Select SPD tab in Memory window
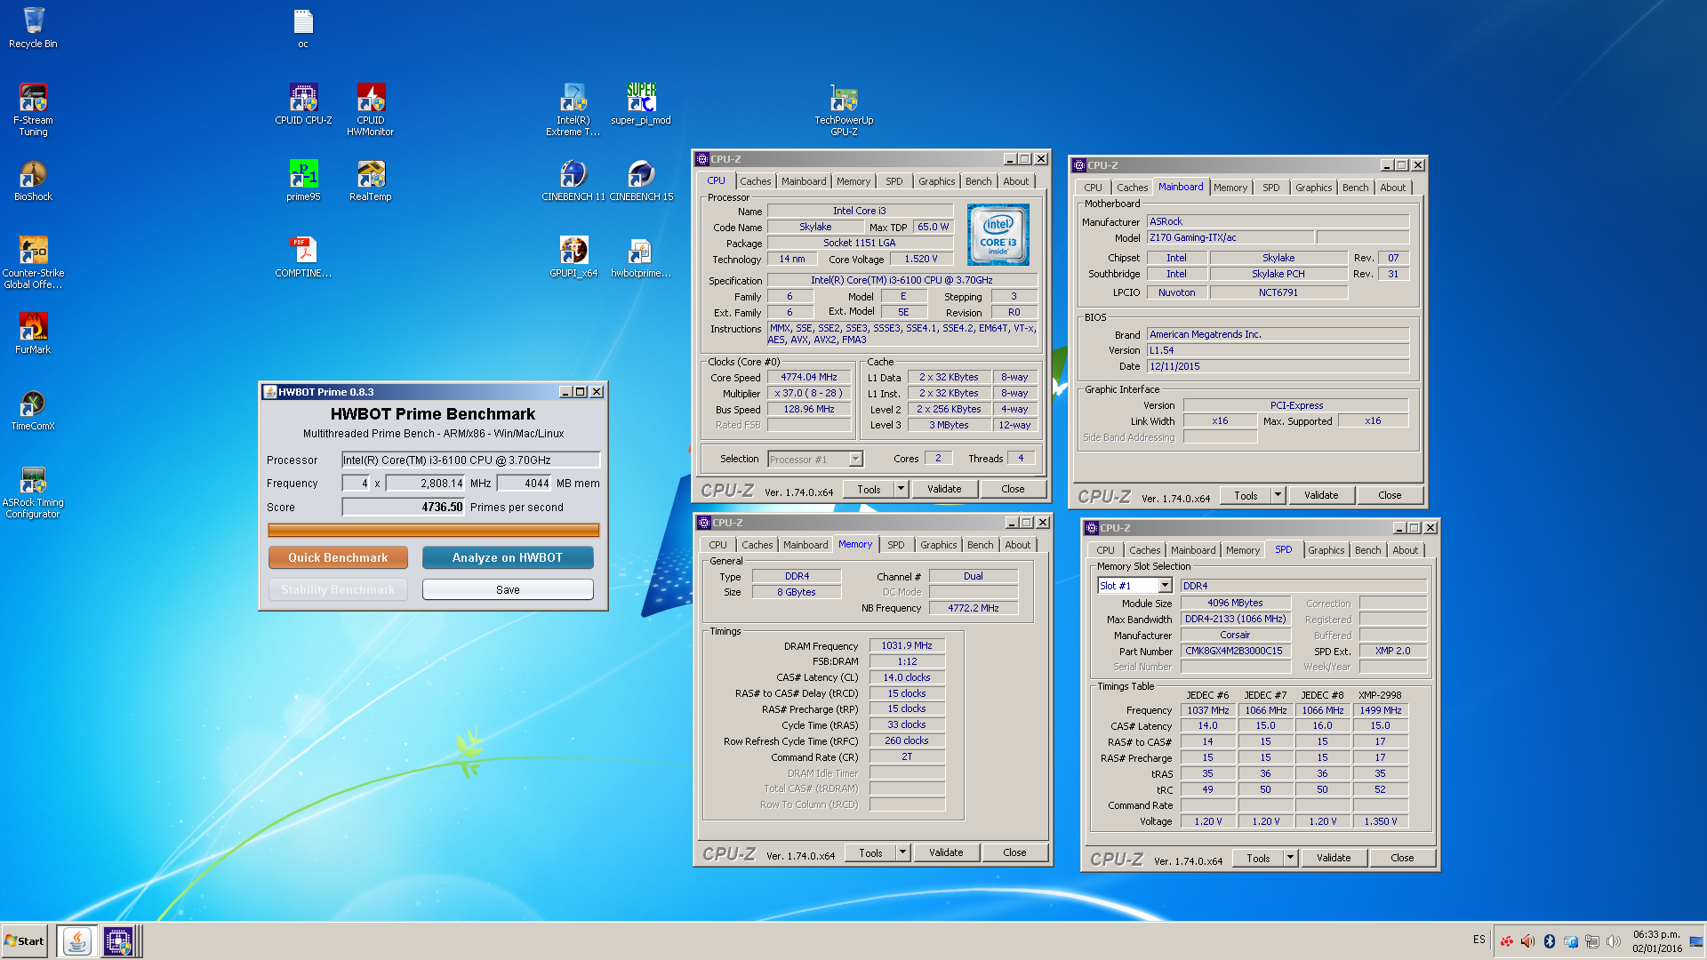This screenshot has width=1707, height=960. tap(895, 545)
